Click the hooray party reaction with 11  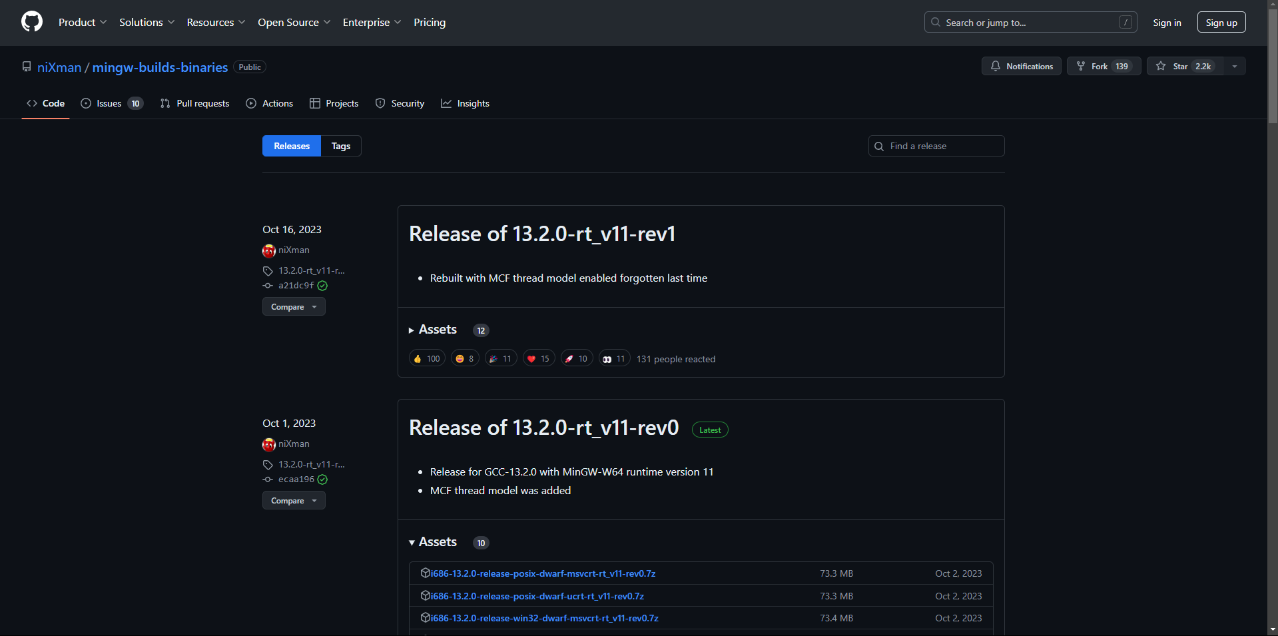[501, 358]
